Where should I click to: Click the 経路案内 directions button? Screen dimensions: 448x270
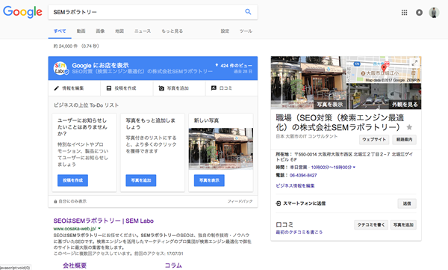[404, 139]
